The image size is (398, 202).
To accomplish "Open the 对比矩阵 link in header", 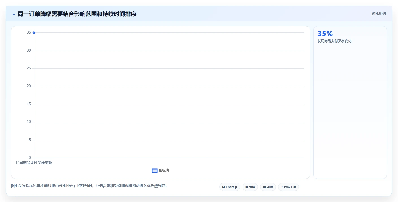I will pyautogui.click(x=379, y=14).
